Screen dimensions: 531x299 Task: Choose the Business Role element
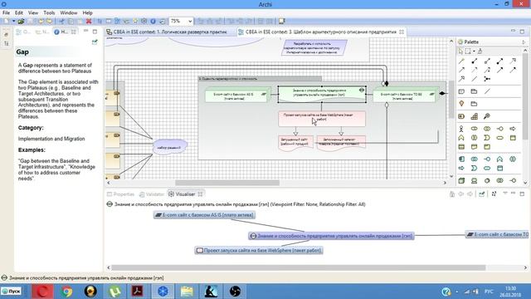coord(474,129)
